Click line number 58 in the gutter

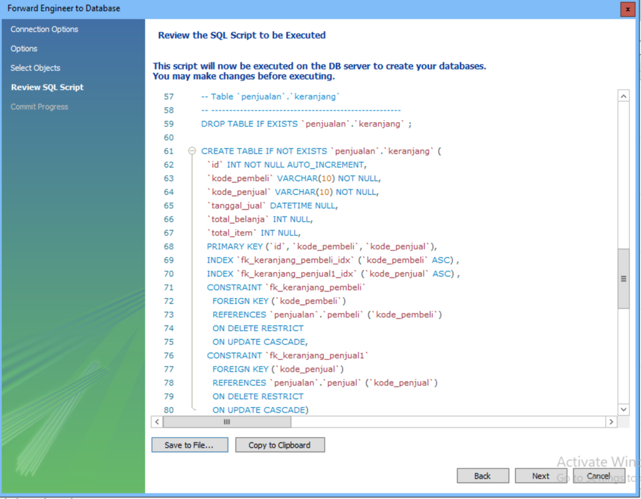click(x=169, y=110)
